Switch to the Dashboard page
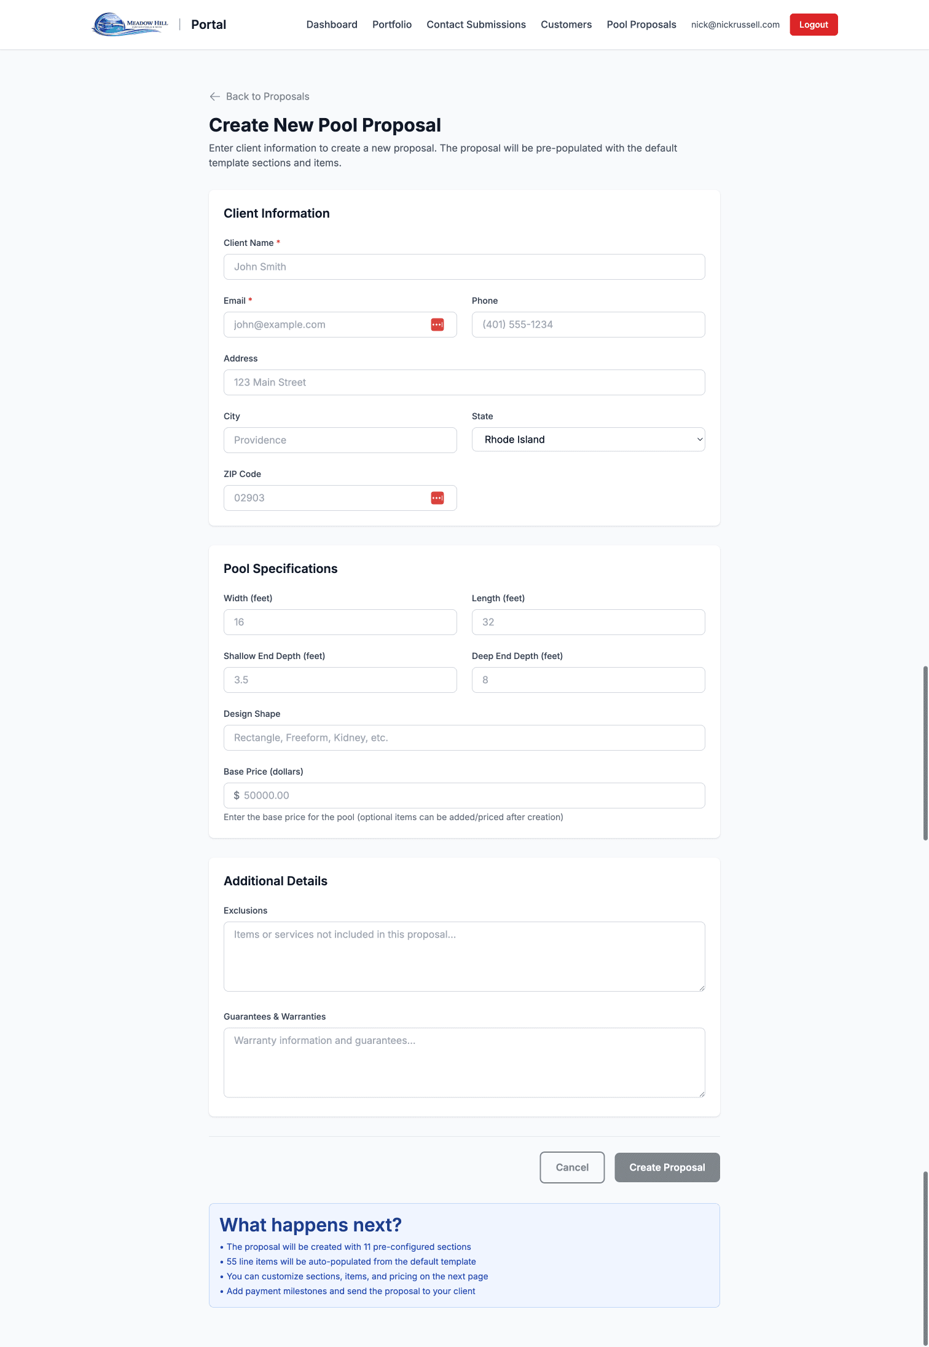Image resolution: width=929 pixels, height=1347 pixels. tap(332, 25)
